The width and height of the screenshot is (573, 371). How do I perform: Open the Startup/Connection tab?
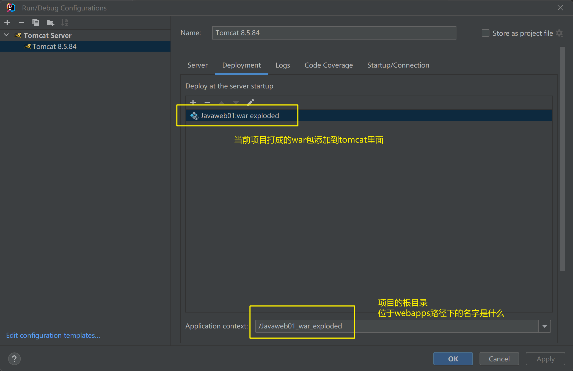pos(398,65)
